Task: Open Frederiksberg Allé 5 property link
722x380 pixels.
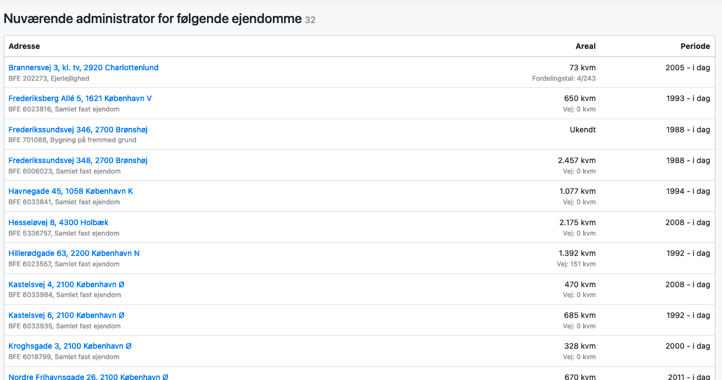Action: click(x=80, y=99)
